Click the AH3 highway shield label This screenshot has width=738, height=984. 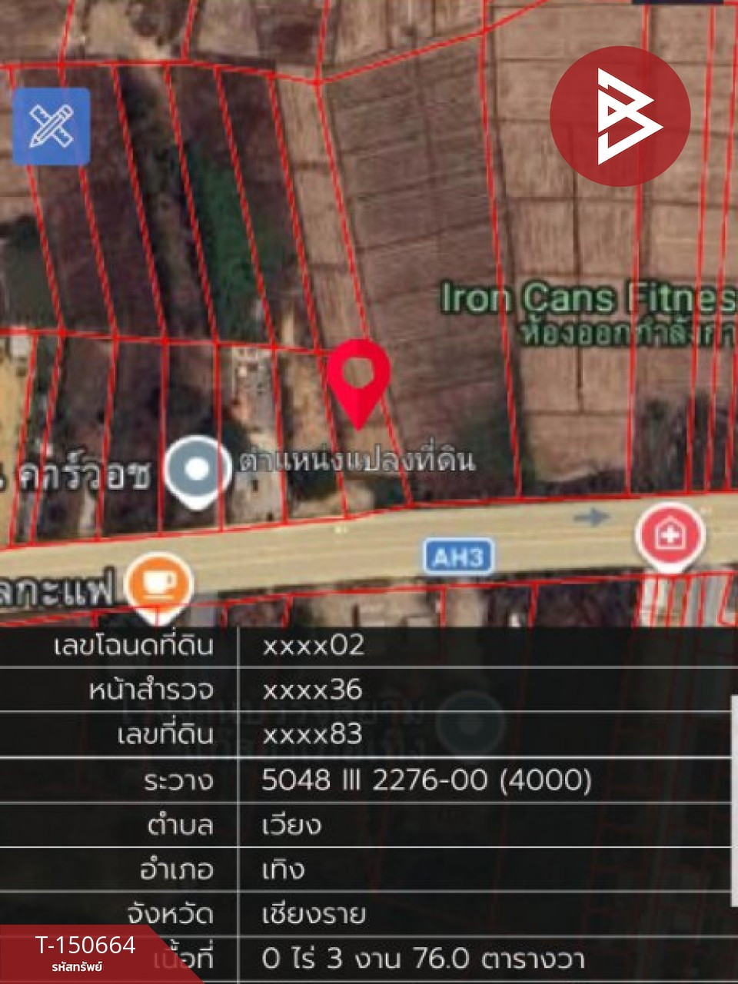pyautogui.click(x=458, y=556)
